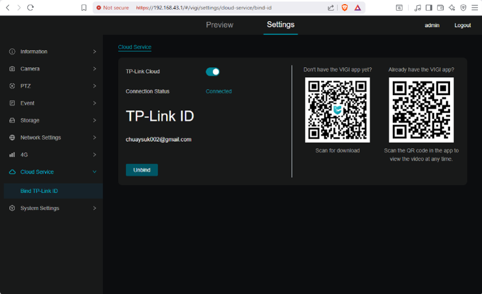This screenshot has height=294, width=482.
Task: Click the Camera icon in sidebar
Action: (12, 69)
